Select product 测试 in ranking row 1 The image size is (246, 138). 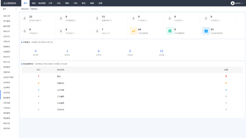click(59, 76)
